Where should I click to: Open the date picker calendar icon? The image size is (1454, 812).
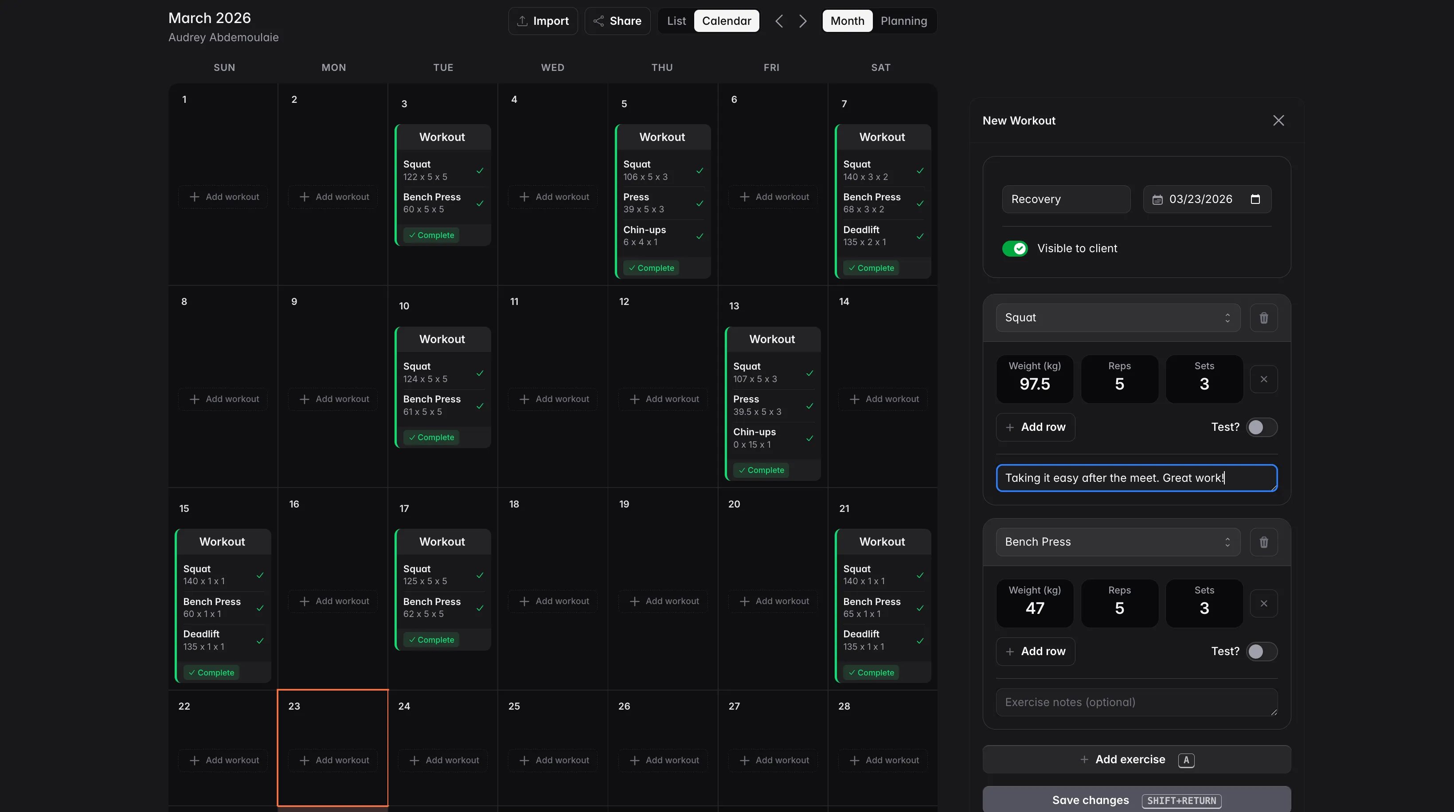click(x=1255, y=199)
